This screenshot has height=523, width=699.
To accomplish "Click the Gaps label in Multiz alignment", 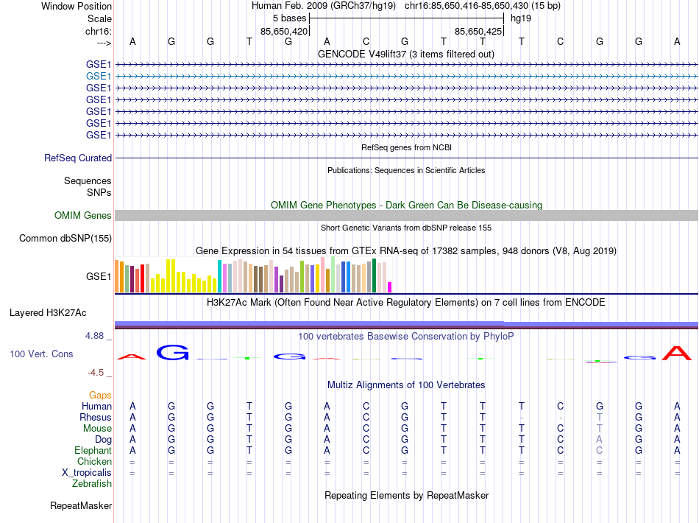I will (x=100, y=395).
